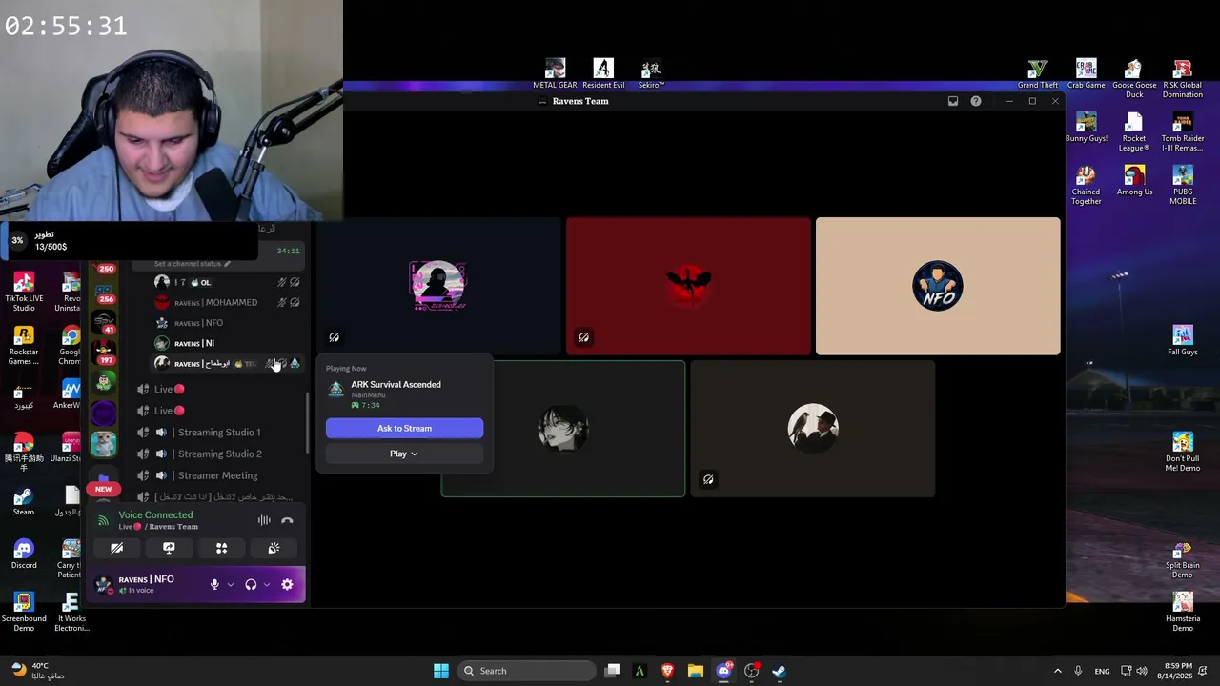Expand headphone output options arrow
The height and width of the screenshot is (686, 1220).
point(267,585)
